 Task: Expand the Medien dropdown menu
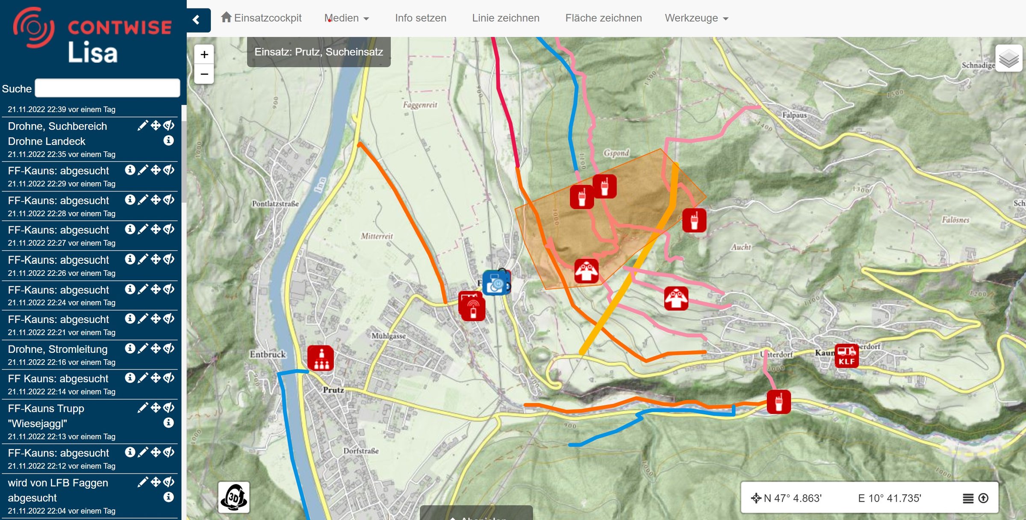point(347,18)
